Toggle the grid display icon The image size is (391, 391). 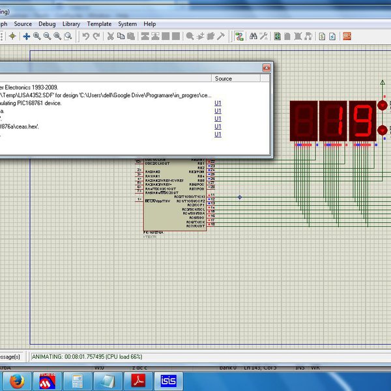(x=3, y=36)
